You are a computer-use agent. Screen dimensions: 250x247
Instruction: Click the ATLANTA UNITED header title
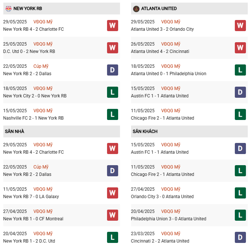159,9
